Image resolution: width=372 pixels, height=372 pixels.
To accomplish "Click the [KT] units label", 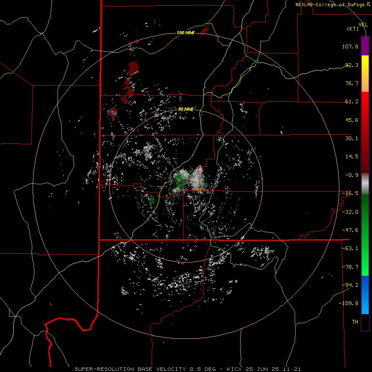I will coord(353,29).
